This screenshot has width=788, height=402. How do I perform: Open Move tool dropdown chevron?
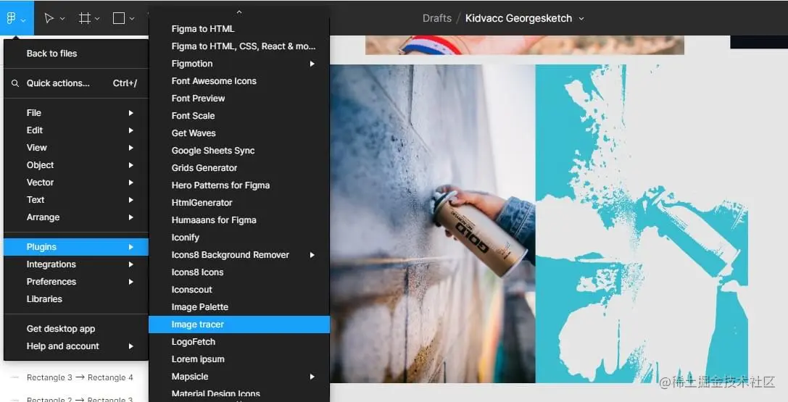(x=62, y=19)
